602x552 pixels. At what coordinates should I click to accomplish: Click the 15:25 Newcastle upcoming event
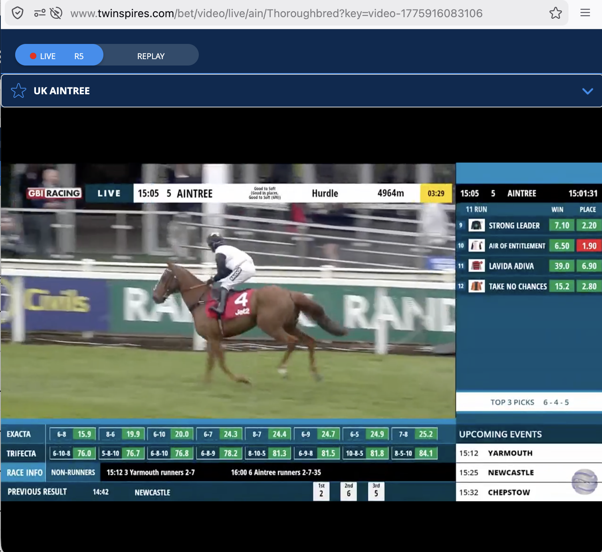coord(529,473)
